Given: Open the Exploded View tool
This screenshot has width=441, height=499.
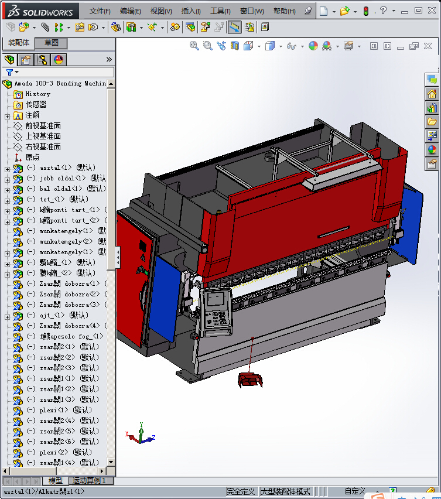Looking at the screenshot, I should (205, 27).
